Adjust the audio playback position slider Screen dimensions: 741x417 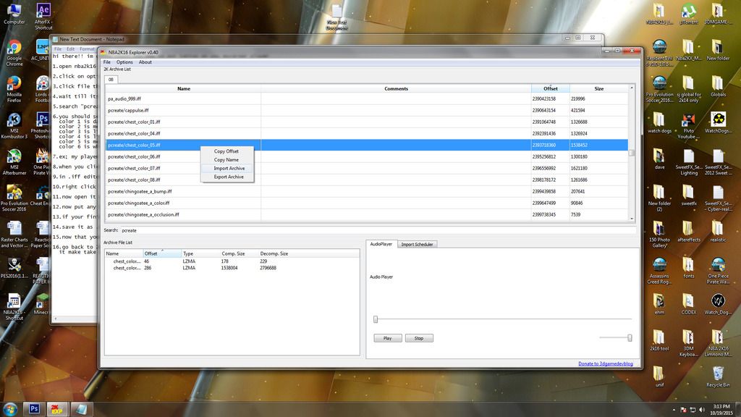click(376, 319)
